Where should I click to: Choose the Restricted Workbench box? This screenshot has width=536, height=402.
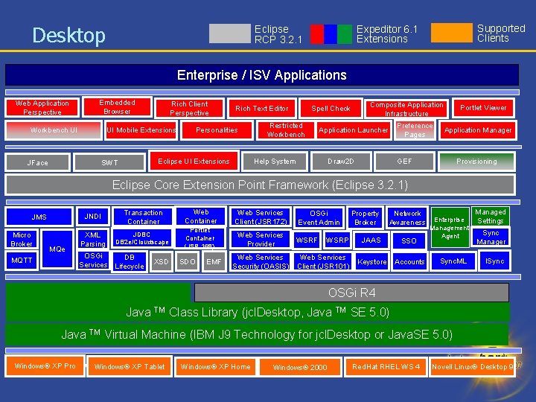click(x=286, y=130)
